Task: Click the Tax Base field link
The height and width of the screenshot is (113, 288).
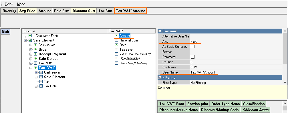Action: pyautogui.click(x=126, y=49)
